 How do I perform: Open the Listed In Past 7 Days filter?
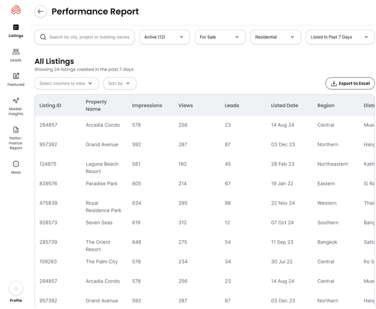tap(339, 37)
